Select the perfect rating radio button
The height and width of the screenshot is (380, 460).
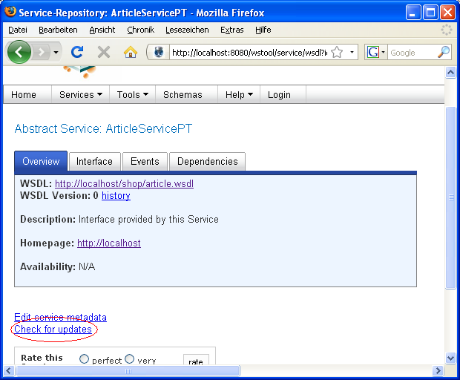[x=84, y=359]
